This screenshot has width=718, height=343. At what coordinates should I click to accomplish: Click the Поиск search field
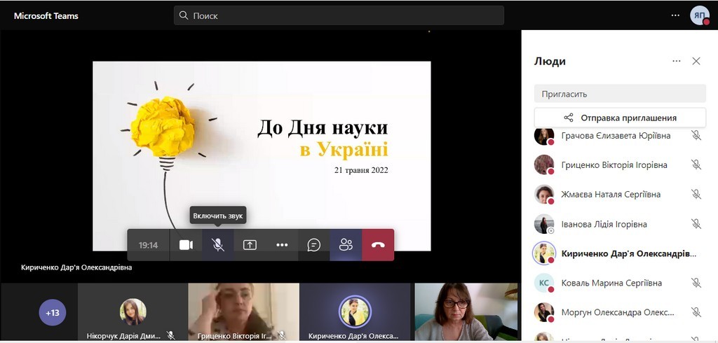339,15
